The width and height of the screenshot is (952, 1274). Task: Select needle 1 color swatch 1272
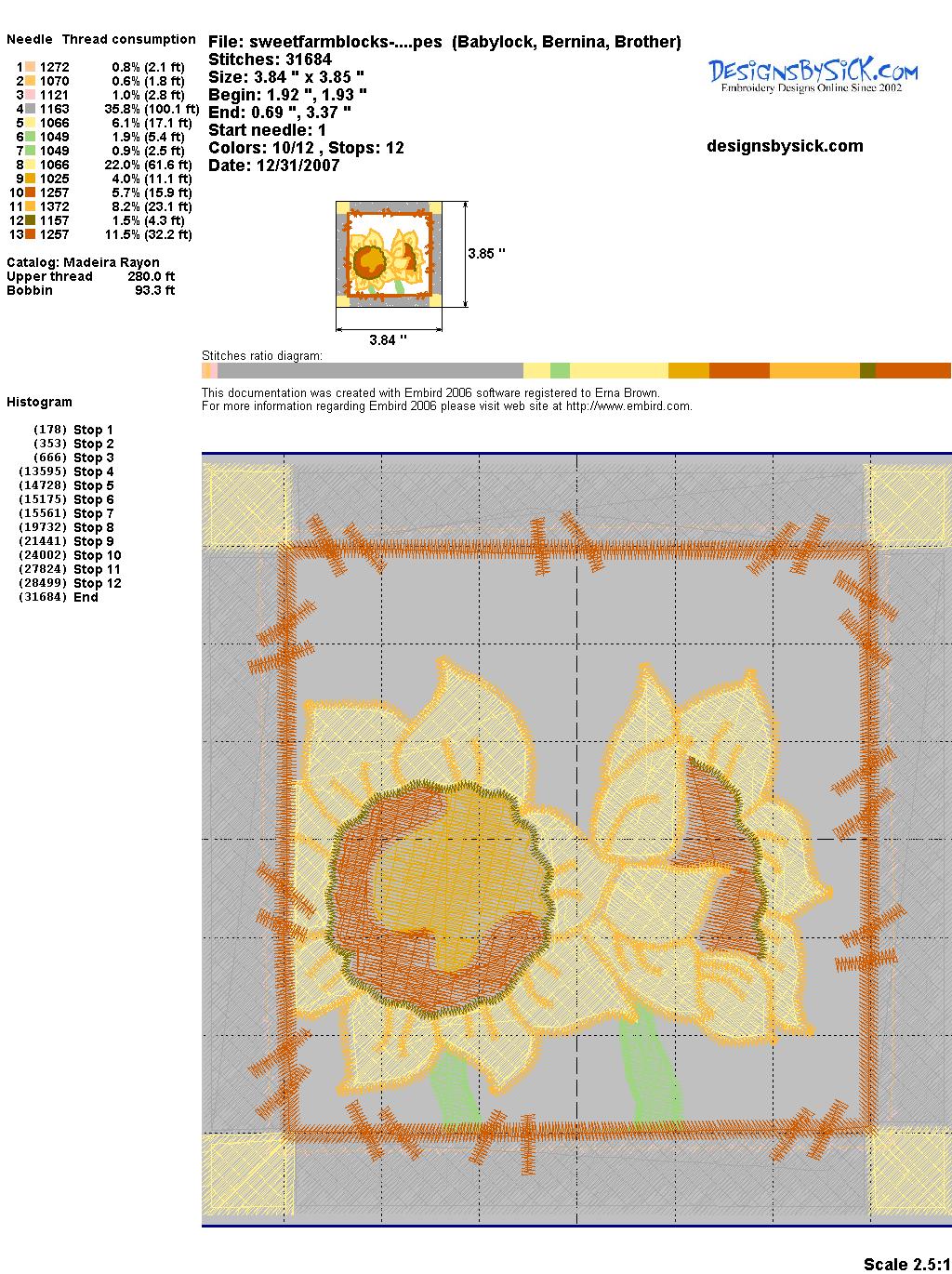(x=31, y=67)
